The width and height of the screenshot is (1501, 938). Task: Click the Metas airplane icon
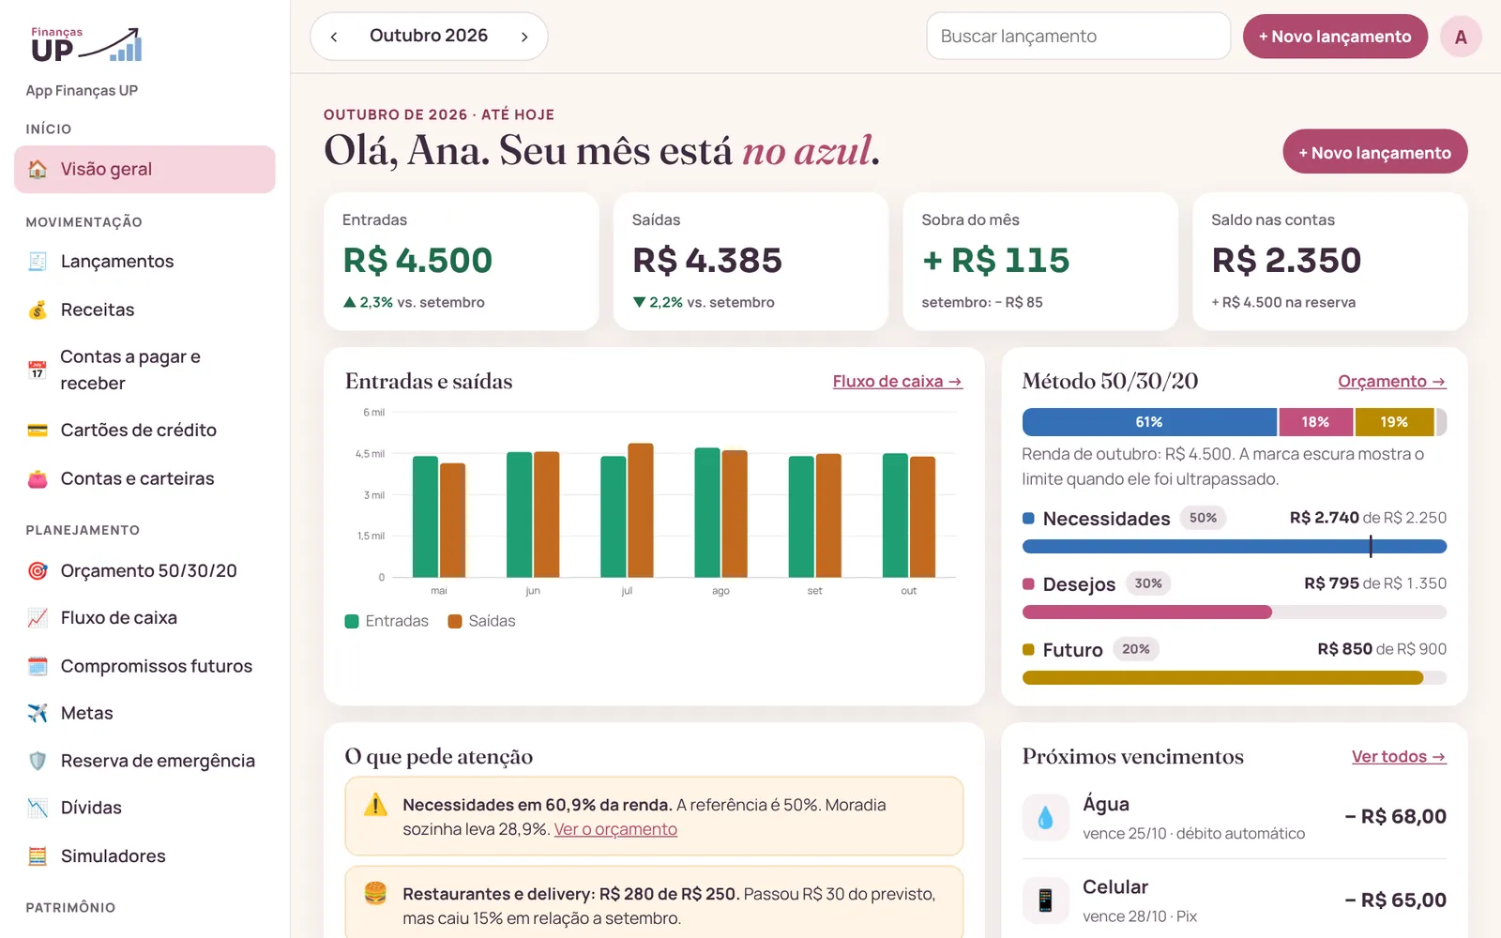38,713
